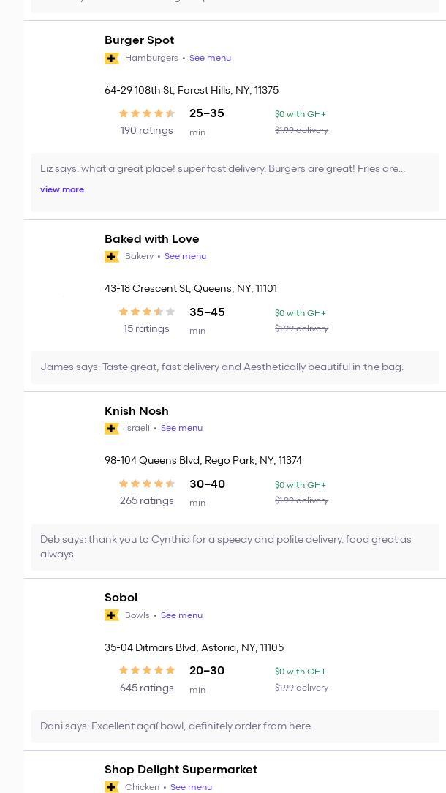Image resolution: width=446 pixels, height=793 pixels.
Task: Open See menu for Knish Nosh
Action: pos(181,429)
